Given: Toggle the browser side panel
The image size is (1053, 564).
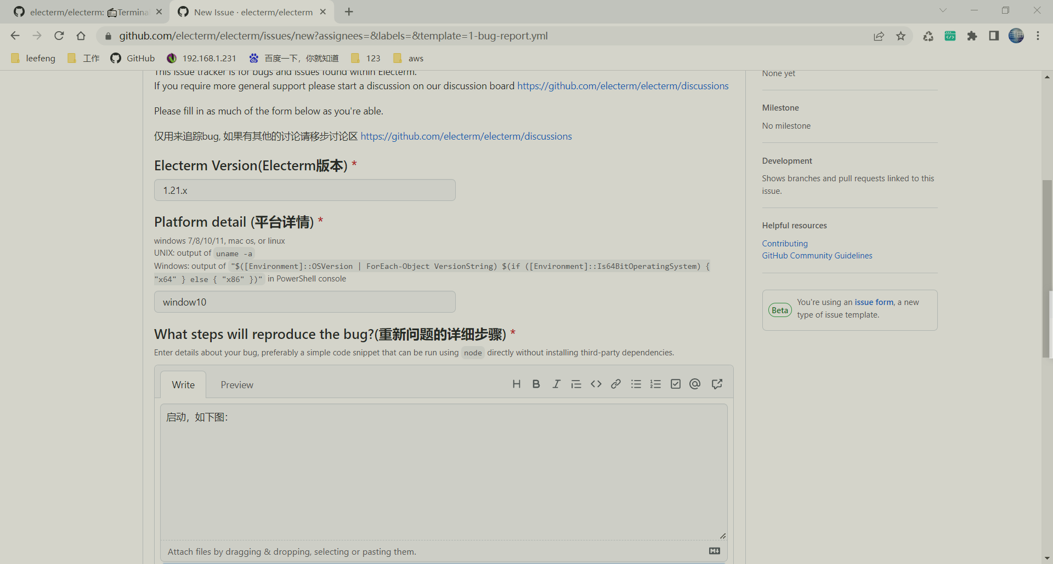Looking at the screenshot, I should click(x=994, y=36).
